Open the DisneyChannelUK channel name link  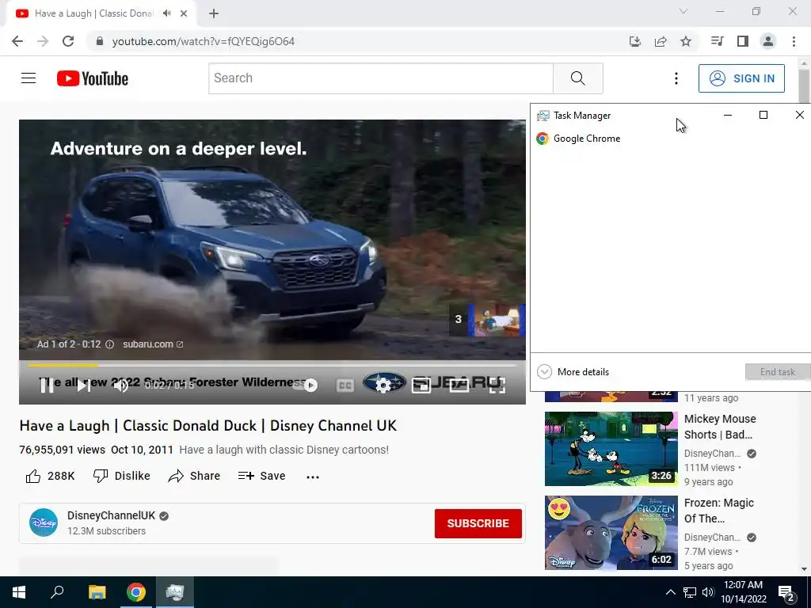[x=111, y=515]
